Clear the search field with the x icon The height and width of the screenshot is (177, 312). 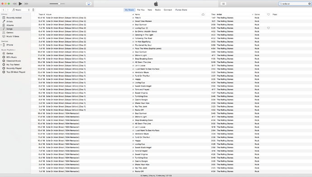pyautogui.click(x=309, y=4)
